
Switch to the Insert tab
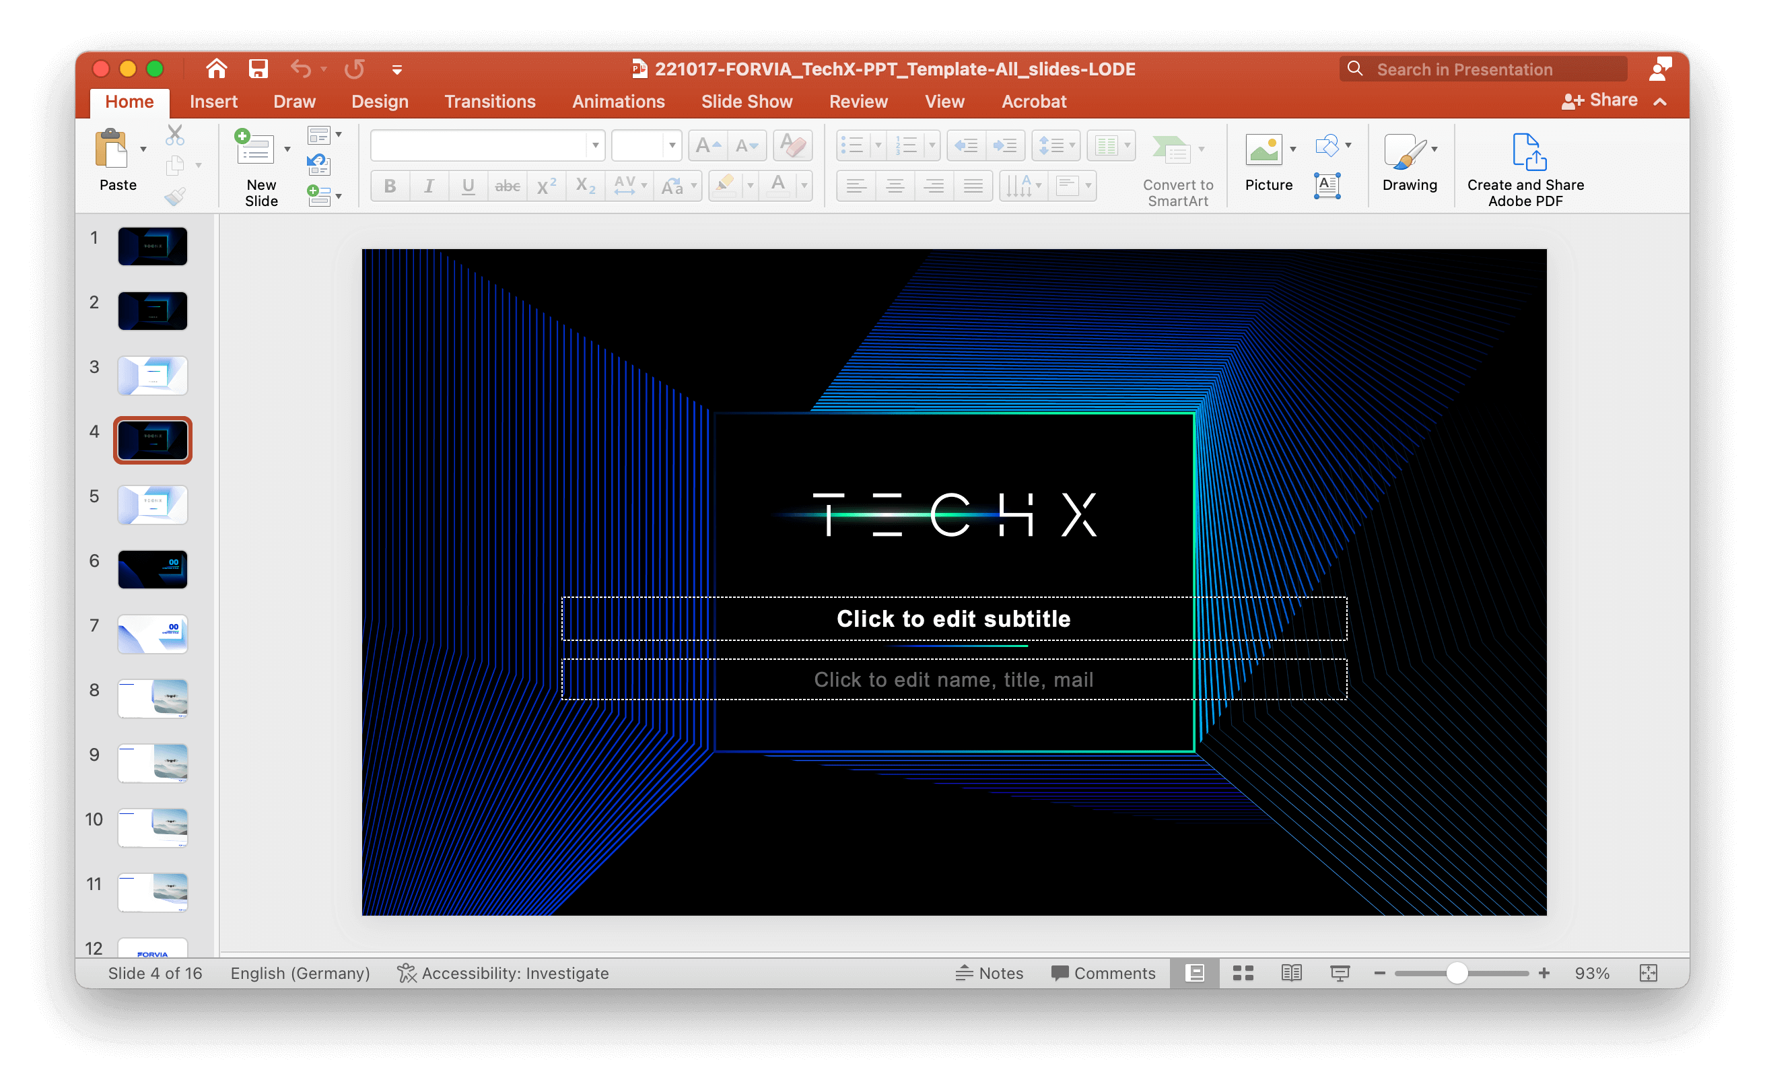213,102
